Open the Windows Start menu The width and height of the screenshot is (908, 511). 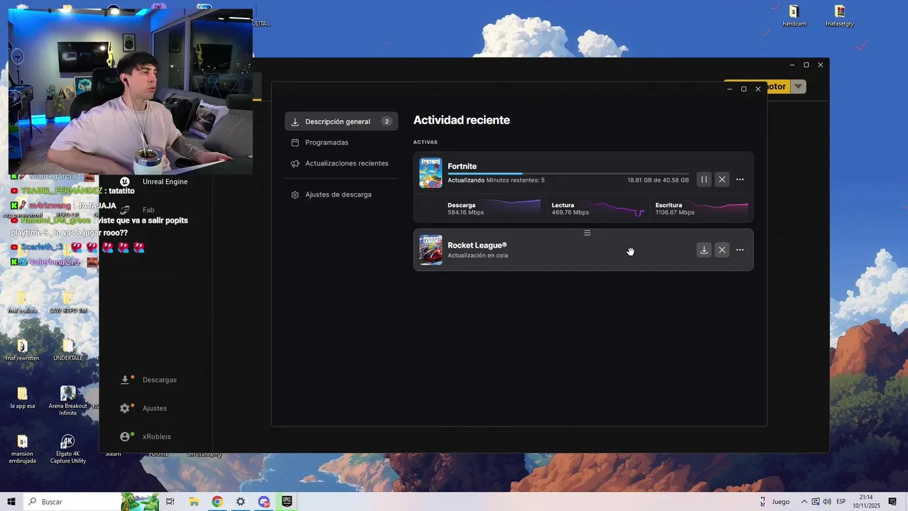(x=11, y=502)
